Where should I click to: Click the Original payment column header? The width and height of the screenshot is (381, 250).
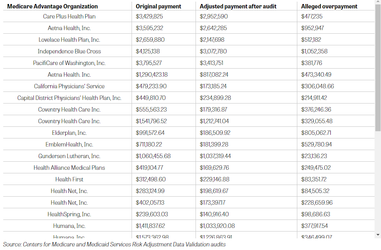coord(159,6)
